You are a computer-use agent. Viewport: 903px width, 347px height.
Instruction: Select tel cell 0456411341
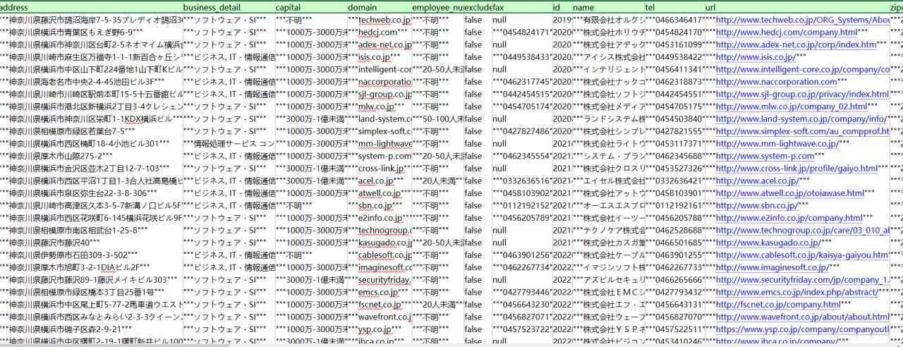[674, 70]
